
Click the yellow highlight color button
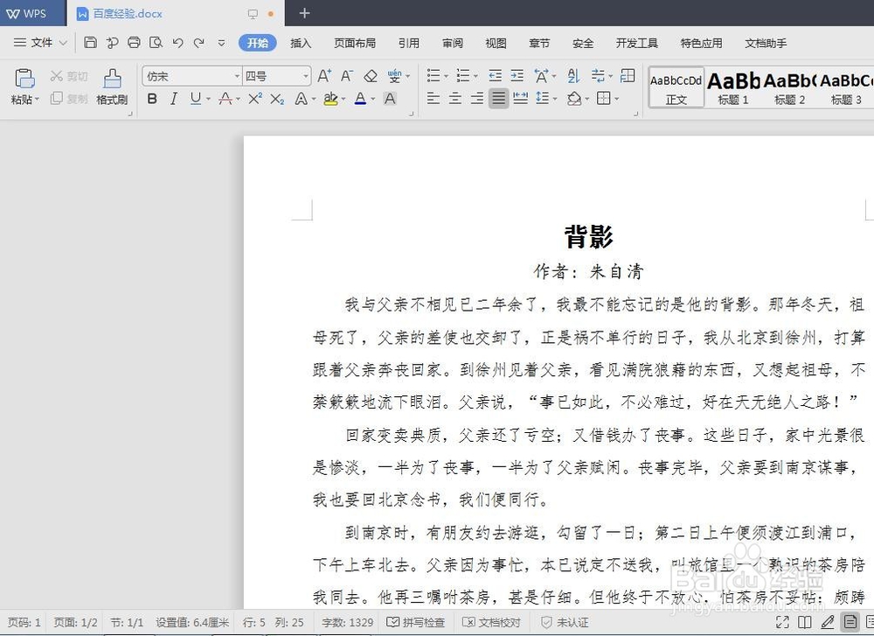point(330,100)
